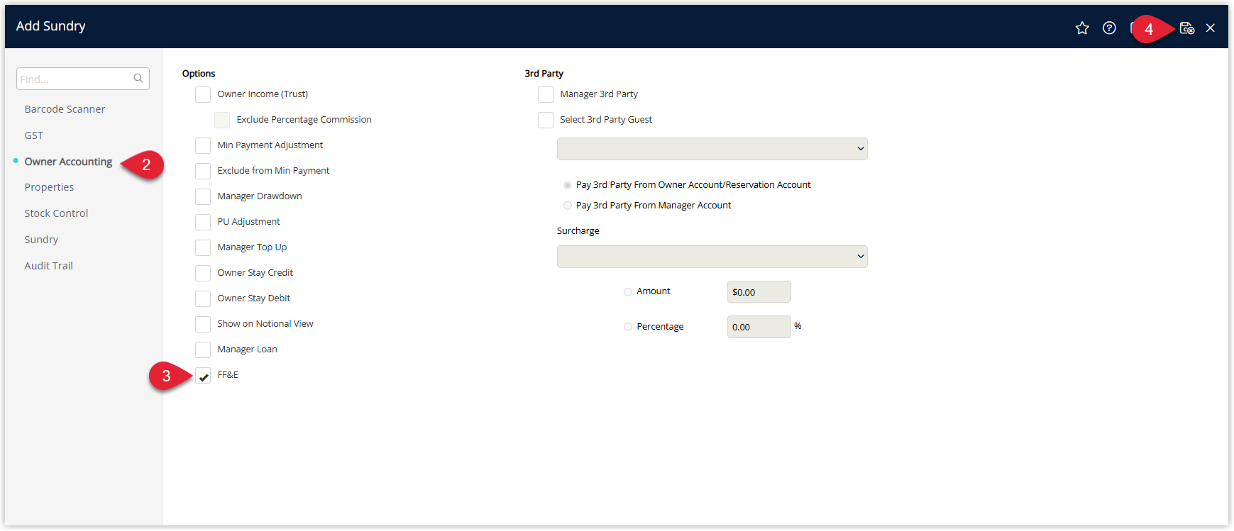
Task: Open help via the question mark icon
Action: (x=1109, y=28)
